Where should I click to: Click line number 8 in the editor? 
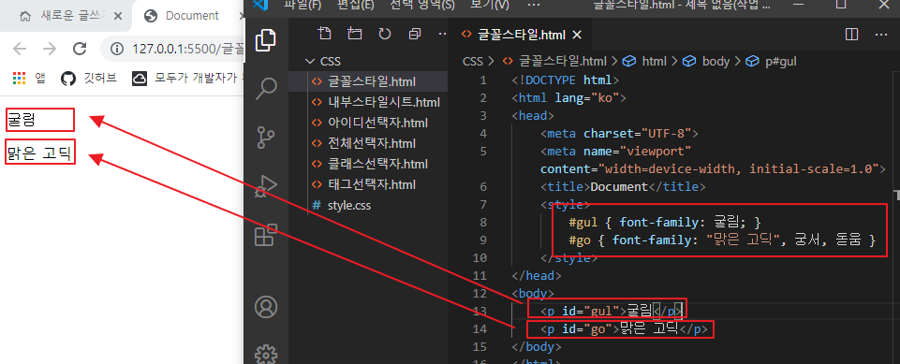coord(482,222)
